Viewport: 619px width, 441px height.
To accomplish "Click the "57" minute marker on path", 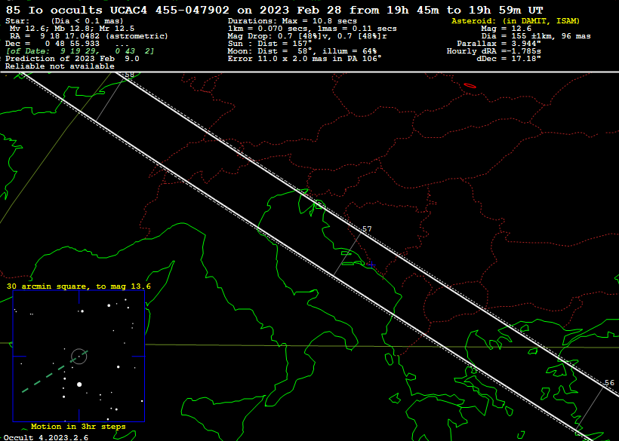I will click(367, 228).
